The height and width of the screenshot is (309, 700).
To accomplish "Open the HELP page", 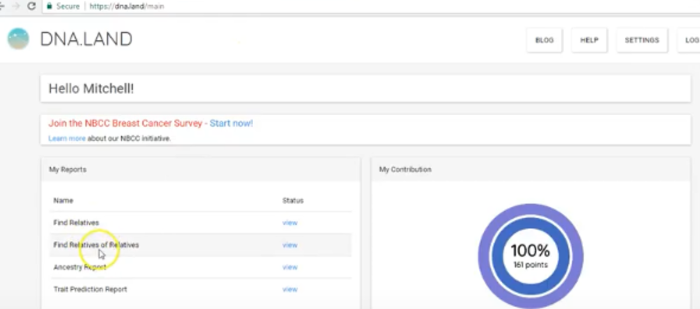I will (x=589, y=40).
